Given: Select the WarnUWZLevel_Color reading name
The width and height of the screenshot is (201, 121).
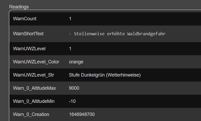Looking at the screenshot, I should coord(36,62).
